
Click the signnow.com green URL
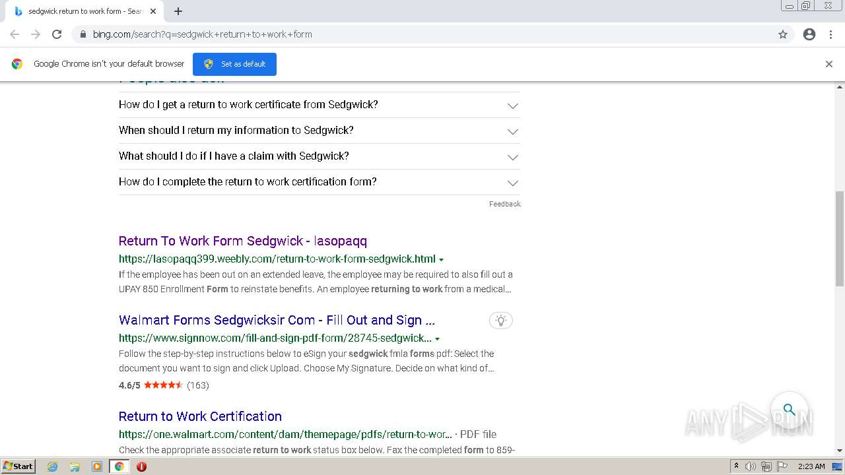[x=275, y=338]
